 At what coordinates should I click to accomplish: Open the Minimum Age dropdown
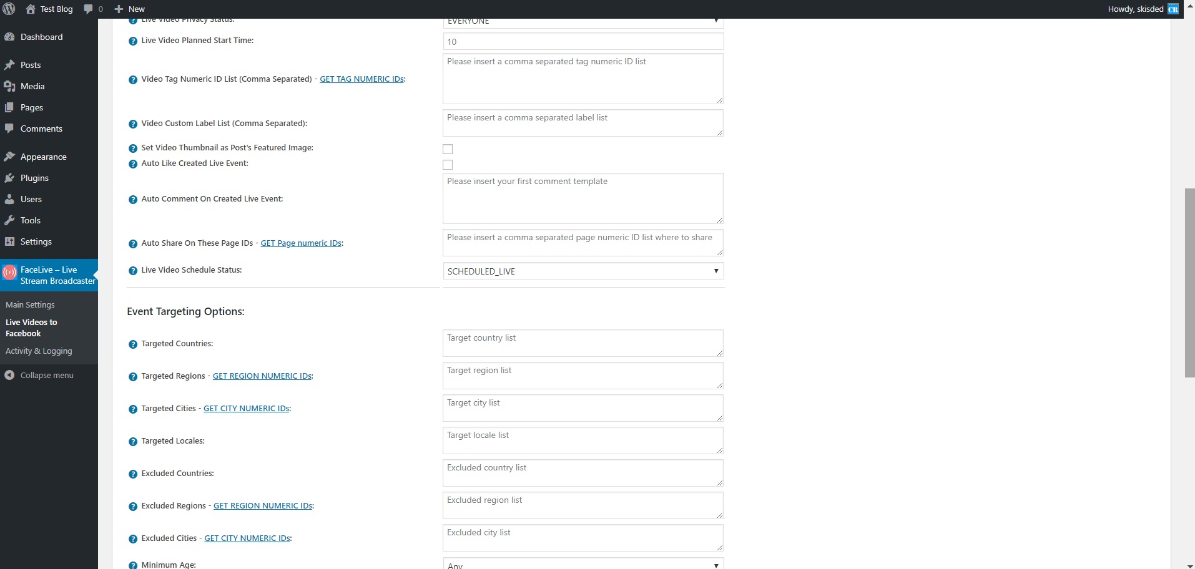(583, 563)
